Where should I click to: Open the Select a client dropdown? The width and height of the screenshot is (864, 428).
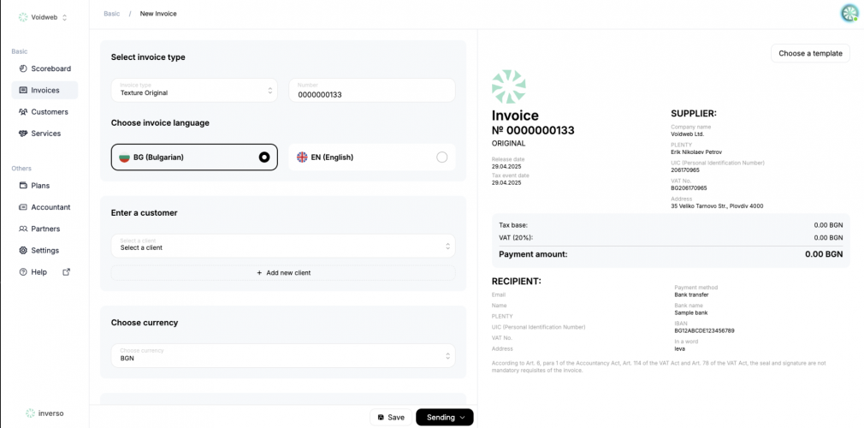coord(283,246)
